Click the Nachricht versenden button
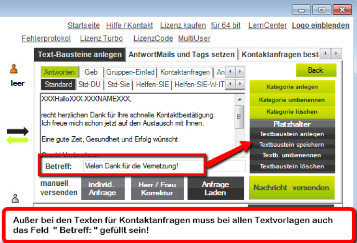 click(292, 188)
